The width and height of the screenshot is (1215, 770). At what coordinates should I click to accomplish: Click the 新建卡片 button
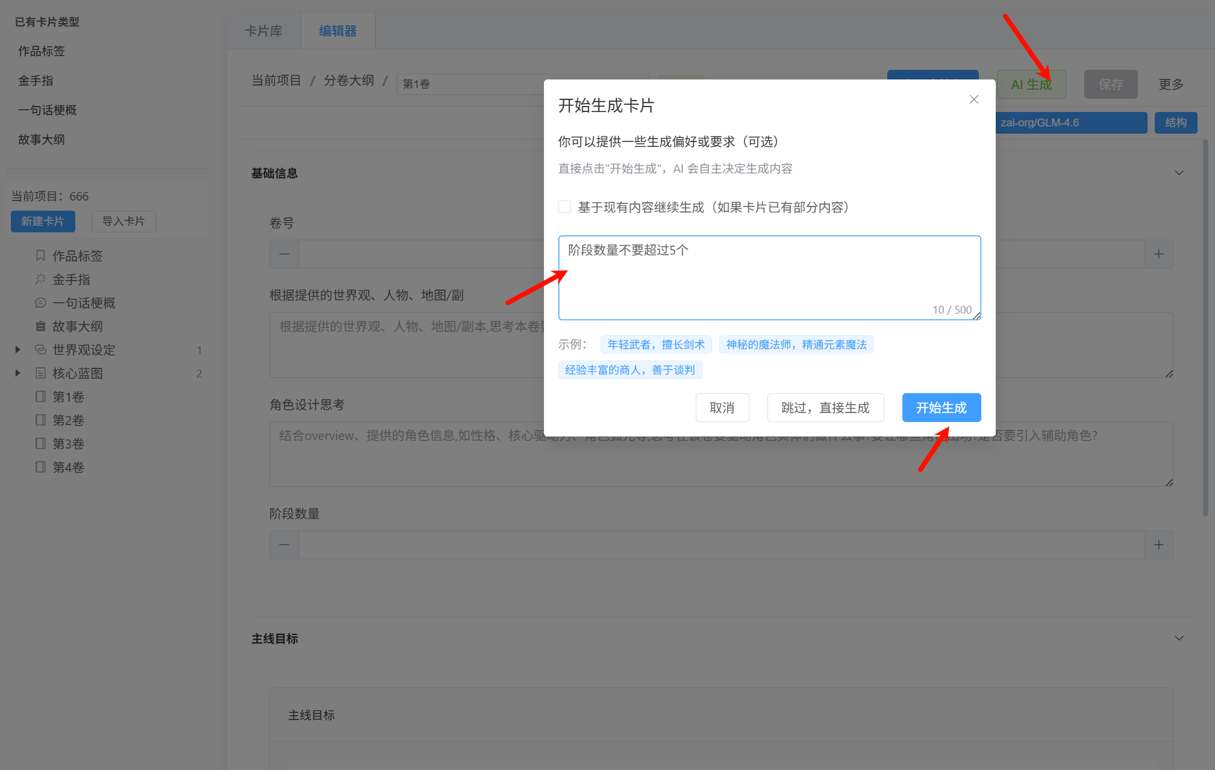(43, 222)
